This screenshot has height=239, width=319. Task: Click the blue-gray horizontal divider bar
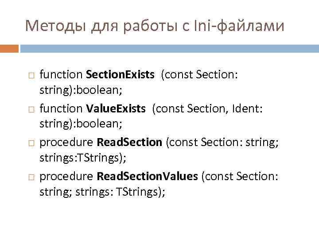tap(169, 48)
